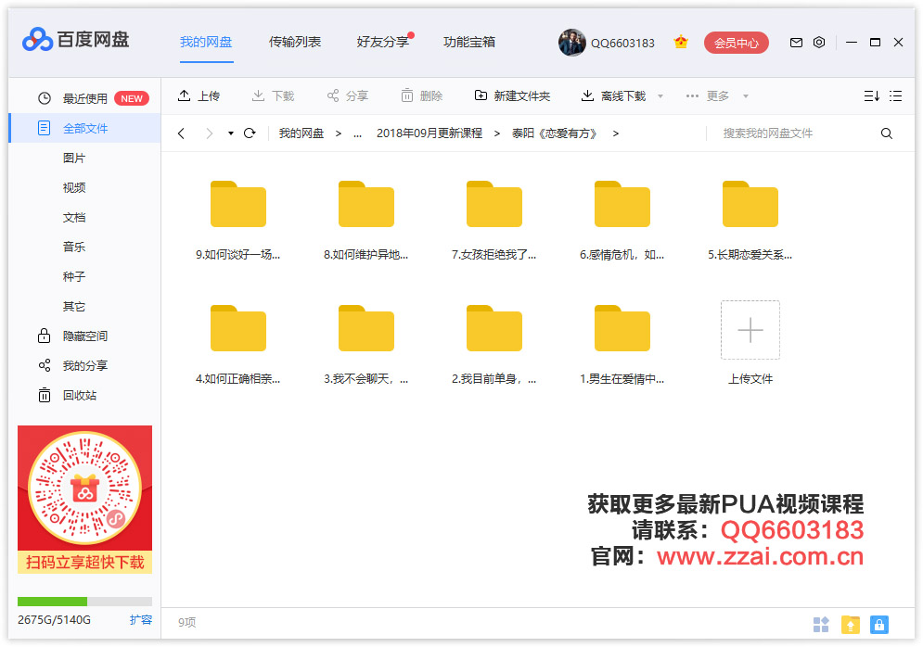Open the sort order icon
Viewport: 923px width, 647px height.
pyautogui.click(x=872, y=95)
